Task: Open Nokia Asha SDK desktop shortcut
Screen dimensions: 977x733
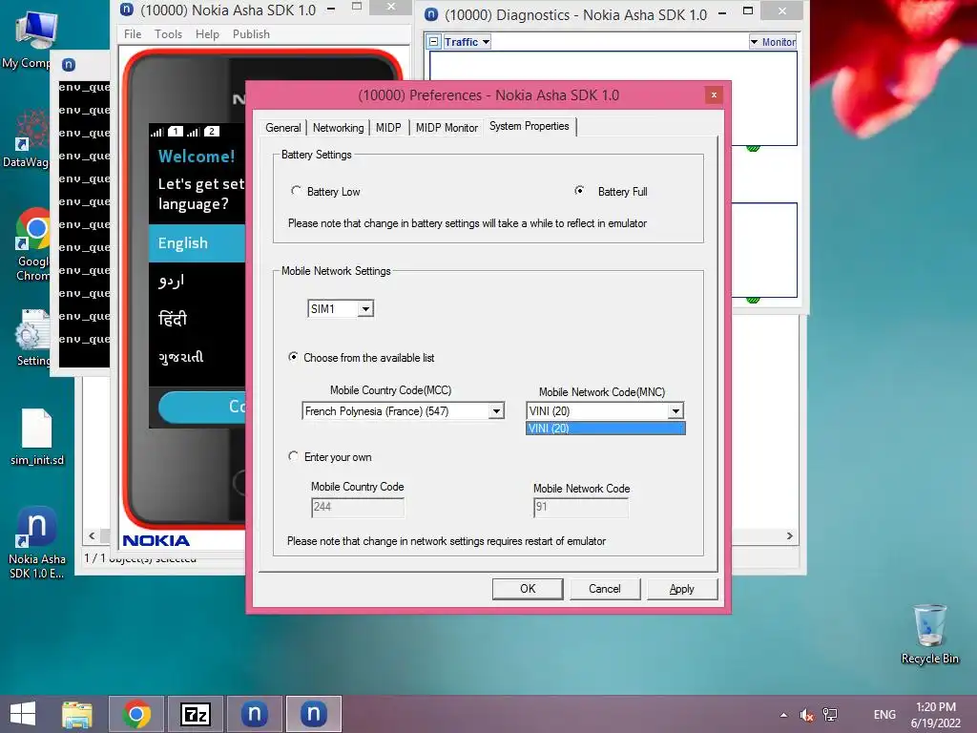Action: point(36,542)
